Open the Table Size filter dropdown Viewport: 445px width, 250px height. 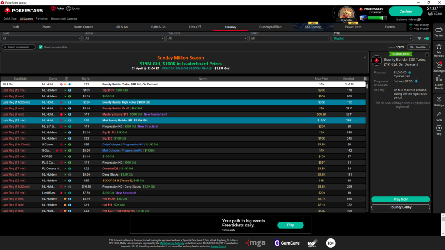click(x=207, y=38)
